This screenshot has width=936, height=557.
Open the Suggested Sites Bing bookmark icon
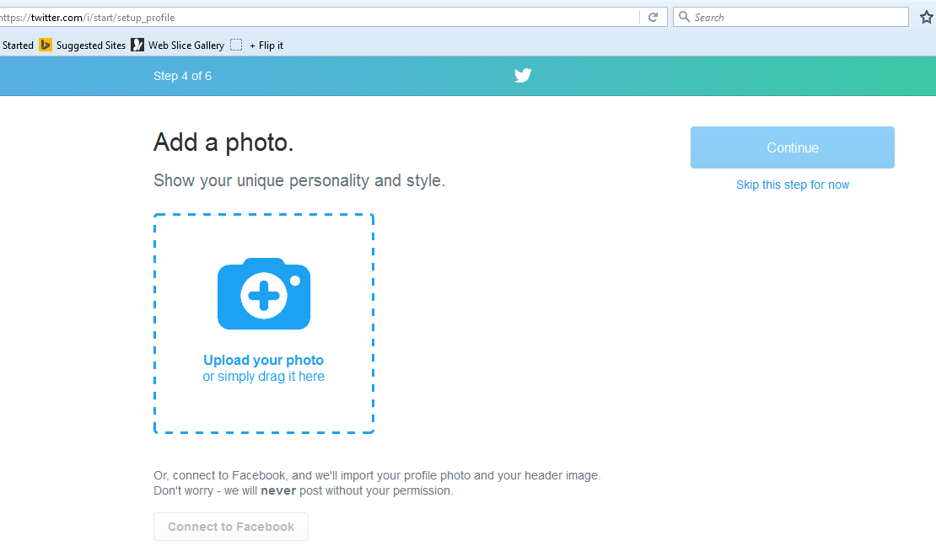point(46,45)
